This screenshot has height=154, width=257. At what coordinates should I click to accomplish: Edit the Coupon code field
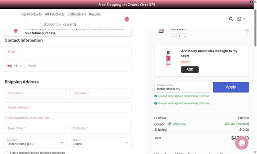point(182,87)
